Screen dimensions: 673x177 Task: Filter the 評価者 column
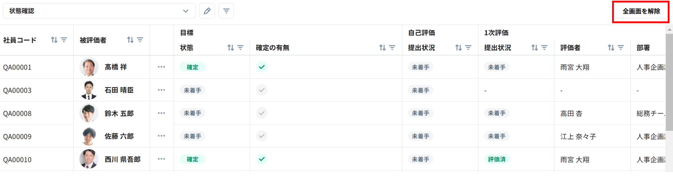621,48
